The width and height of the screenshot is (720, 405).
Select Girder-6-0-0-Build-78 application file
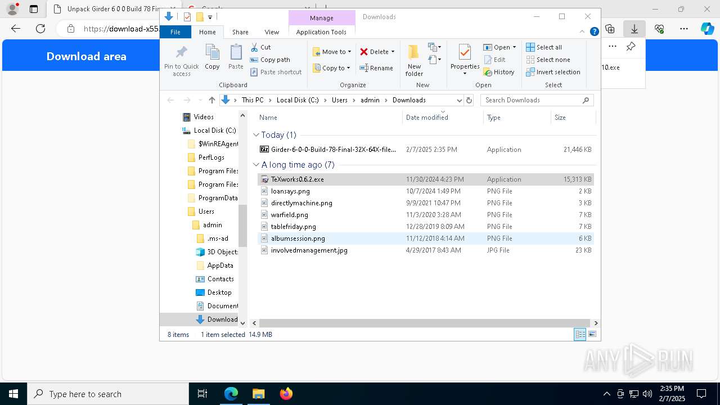coord(425,150)
